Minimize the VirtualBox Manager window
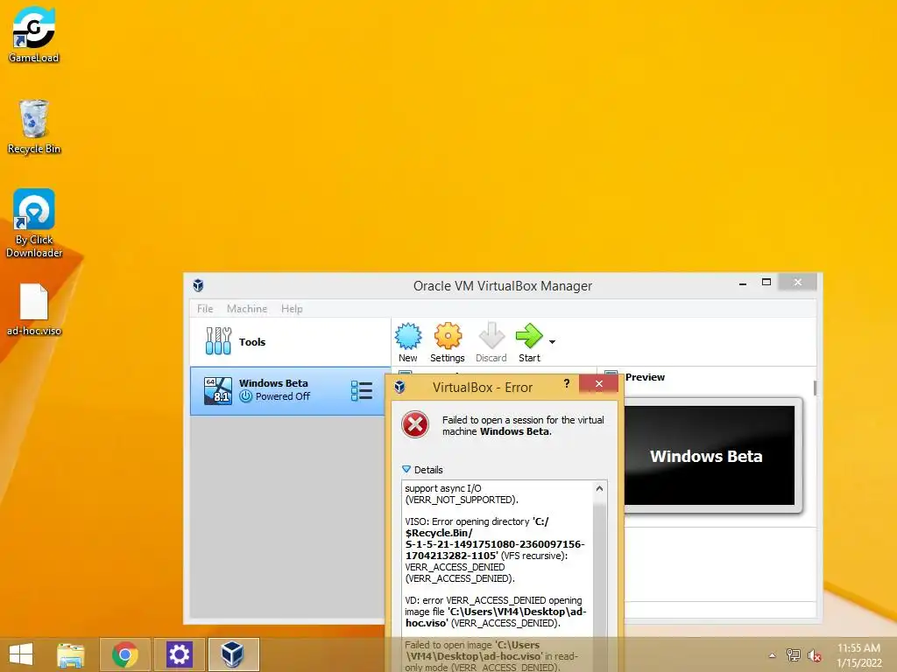 pyautogui.click(x=743, y=283)
